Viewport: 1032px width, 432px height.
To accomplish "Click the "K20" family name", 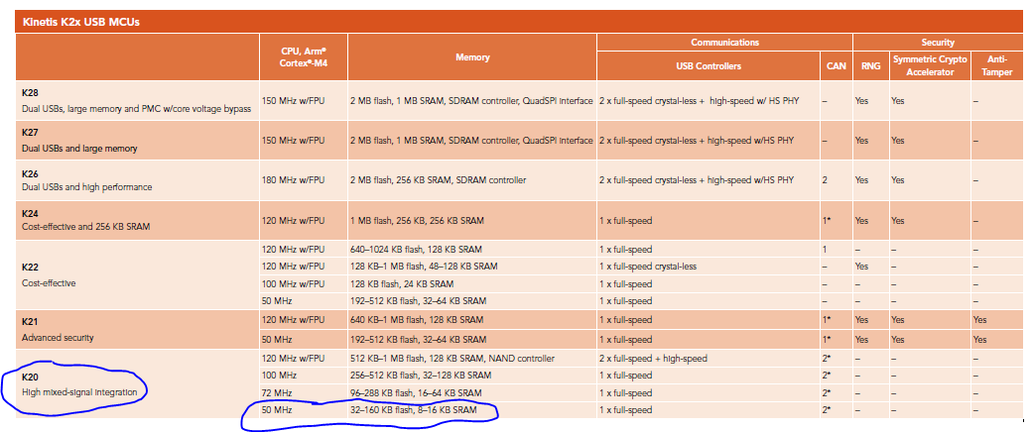I will click(x=31, y=378).
